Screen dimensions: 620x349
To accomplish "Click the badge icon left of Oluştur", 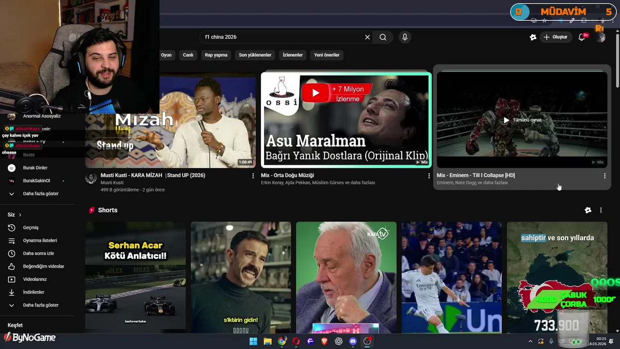I will point(533,37).
